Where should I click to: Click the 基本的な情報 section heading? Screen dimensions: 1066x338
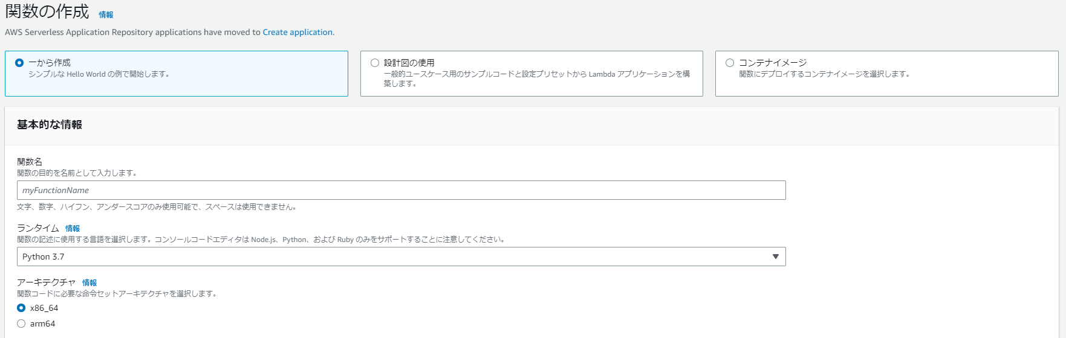(50, 124)
